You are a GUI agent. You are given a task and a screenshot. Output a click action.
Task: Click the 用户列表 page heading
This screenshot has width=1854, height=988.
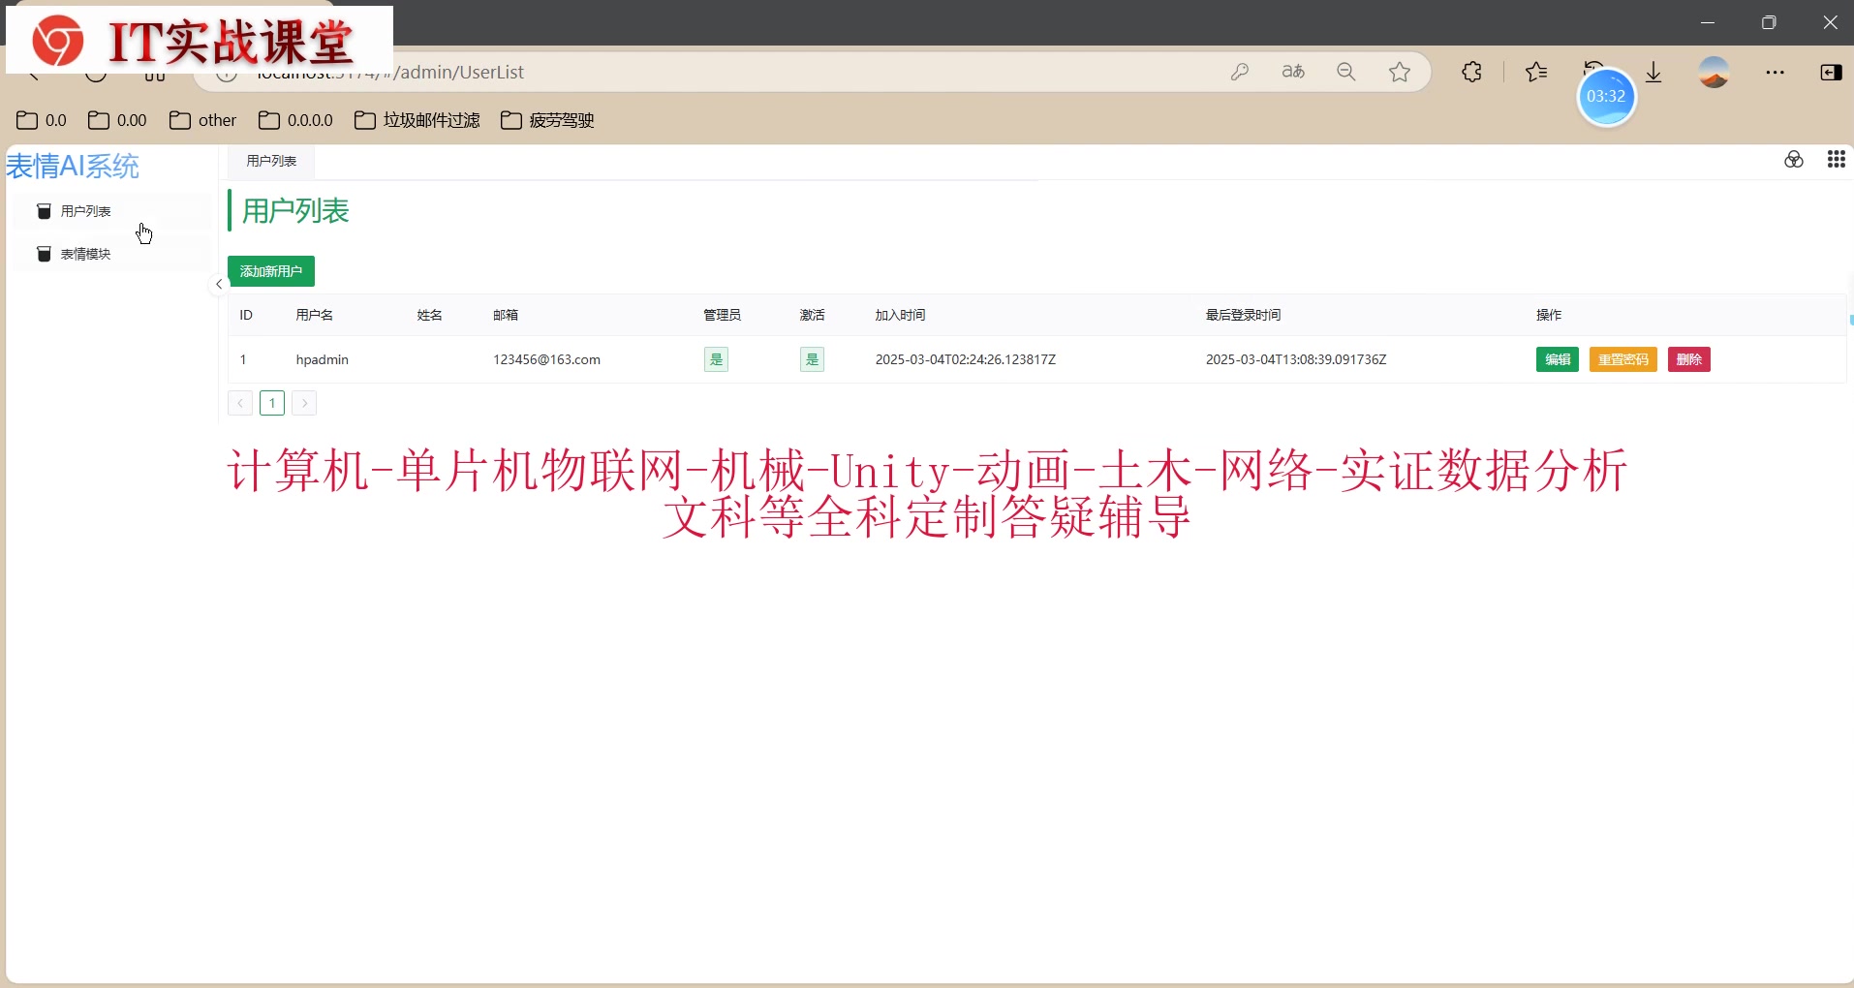(295, 211)
